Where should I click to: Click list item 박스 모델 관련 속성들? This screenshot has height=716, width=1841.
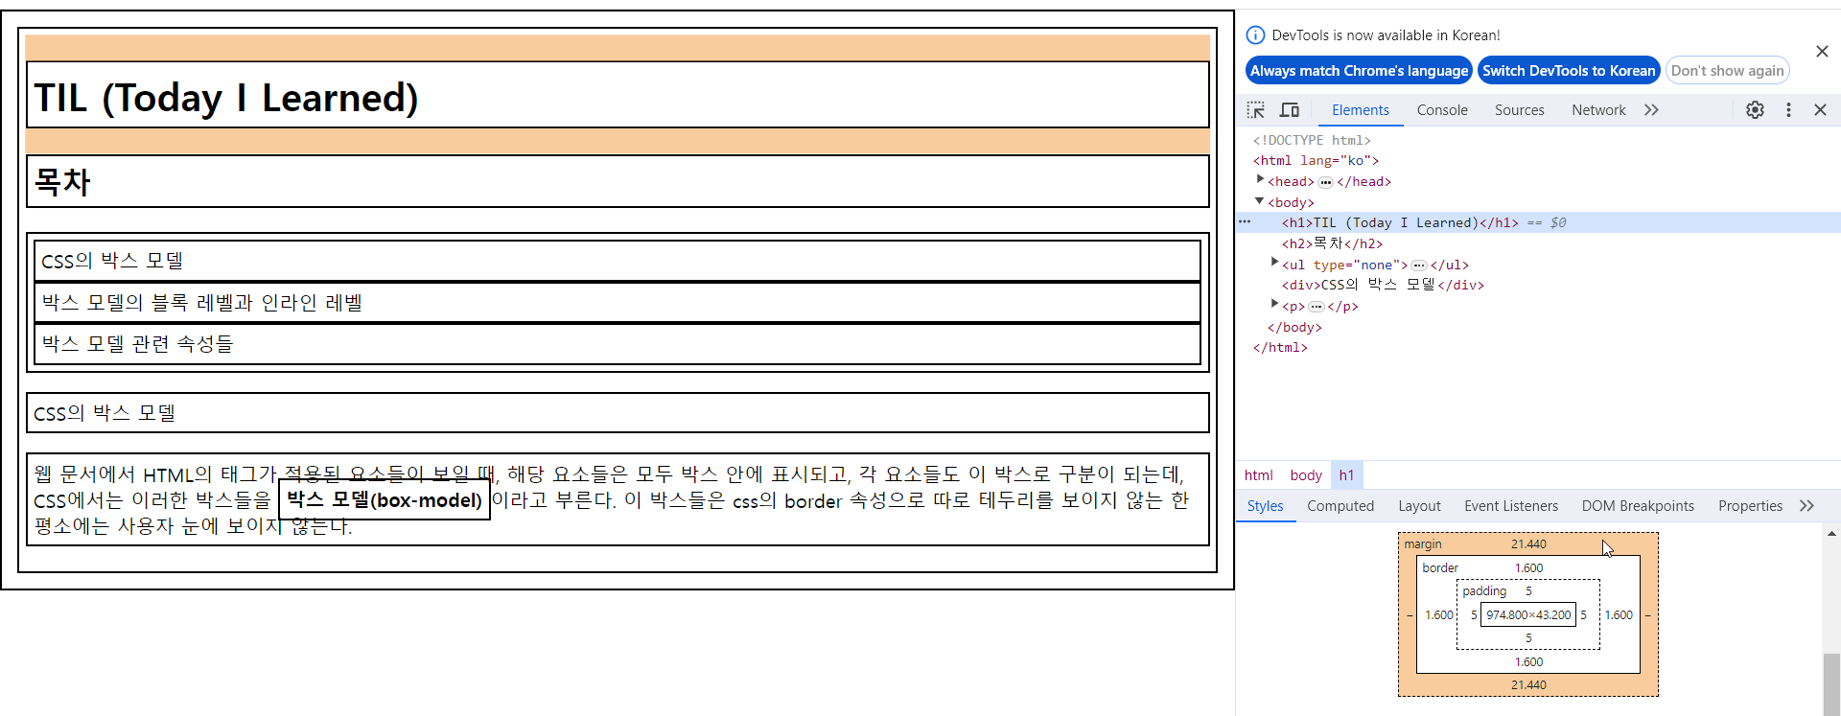pos(618,344)
